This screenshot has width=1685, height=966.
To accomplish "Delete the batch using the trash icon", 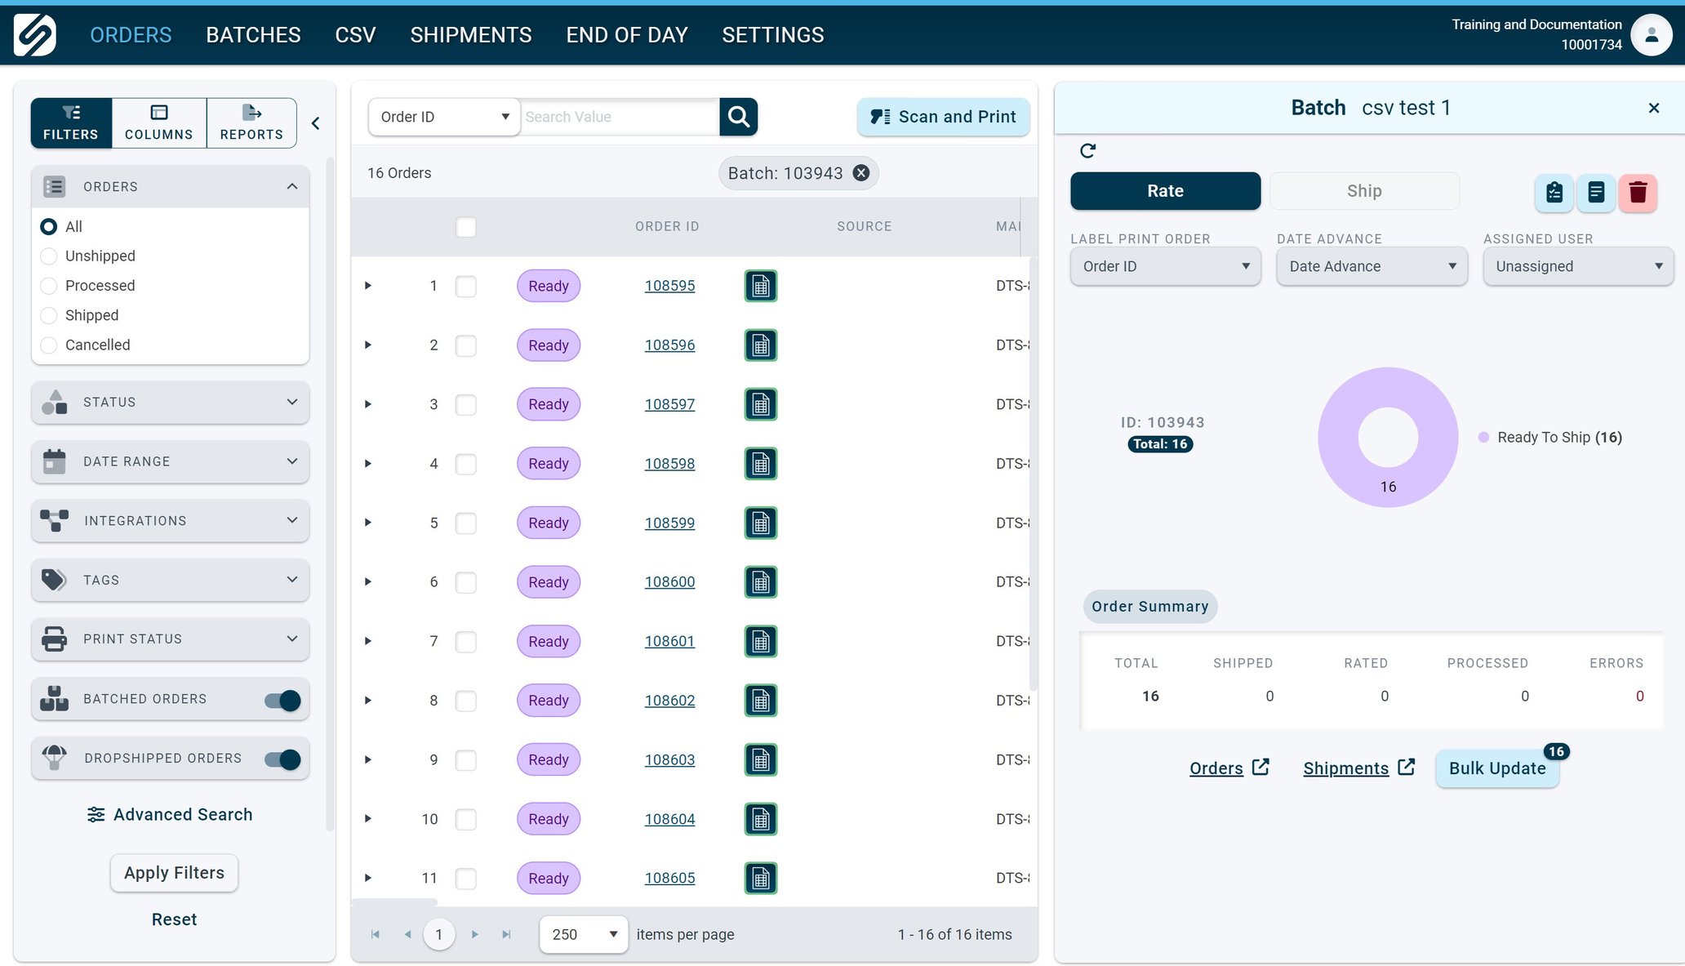I will tap(1638, 193).
